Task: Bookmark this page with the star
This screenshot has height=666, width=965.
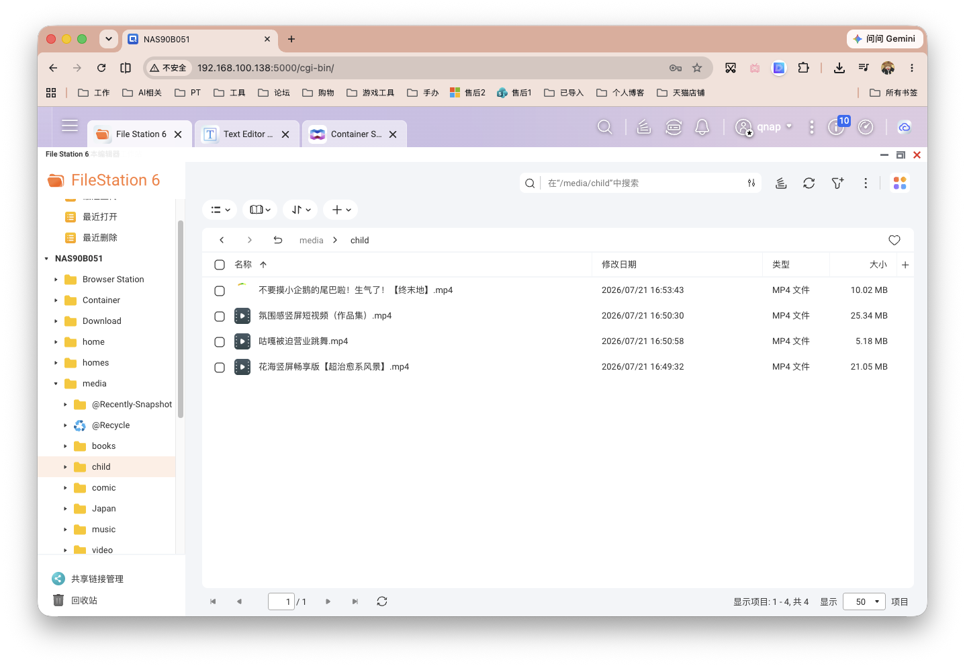Action: click(x=697, y=68)
